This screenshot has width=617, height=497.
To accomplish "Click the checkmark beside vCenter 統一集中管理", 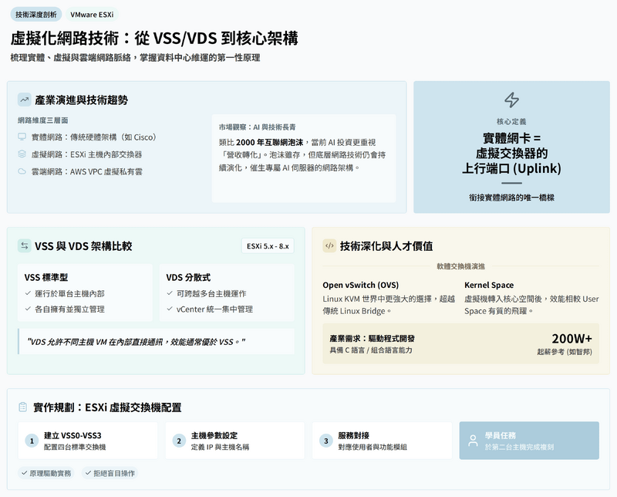I will (x=170, y=309).
